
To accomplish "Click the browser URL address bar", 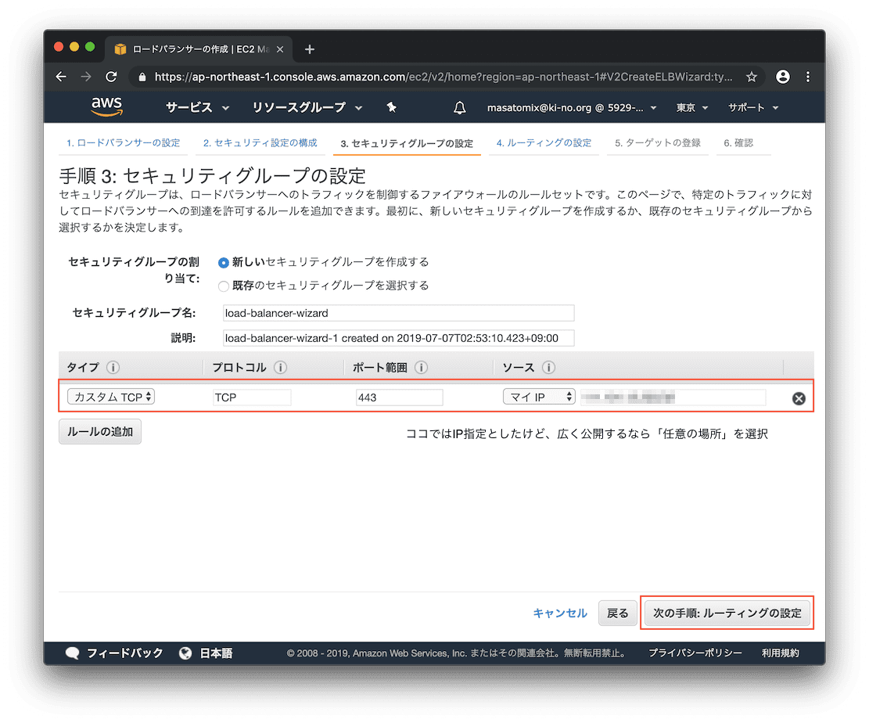I will coord(443,77).
